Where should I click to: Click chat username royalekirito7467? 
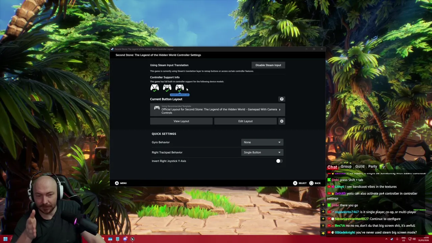pyautogui.click(x=347, y=212)
